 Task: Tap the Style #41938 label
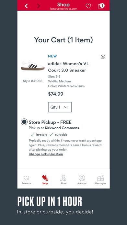(33, 81)
